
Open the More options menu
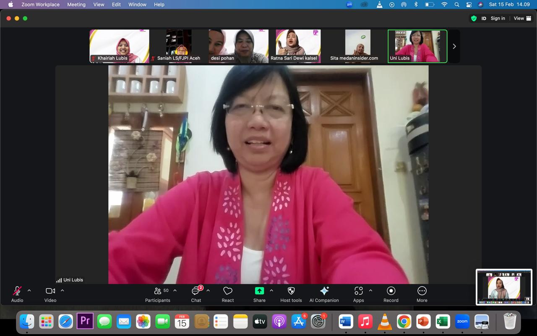pos(422,294)
